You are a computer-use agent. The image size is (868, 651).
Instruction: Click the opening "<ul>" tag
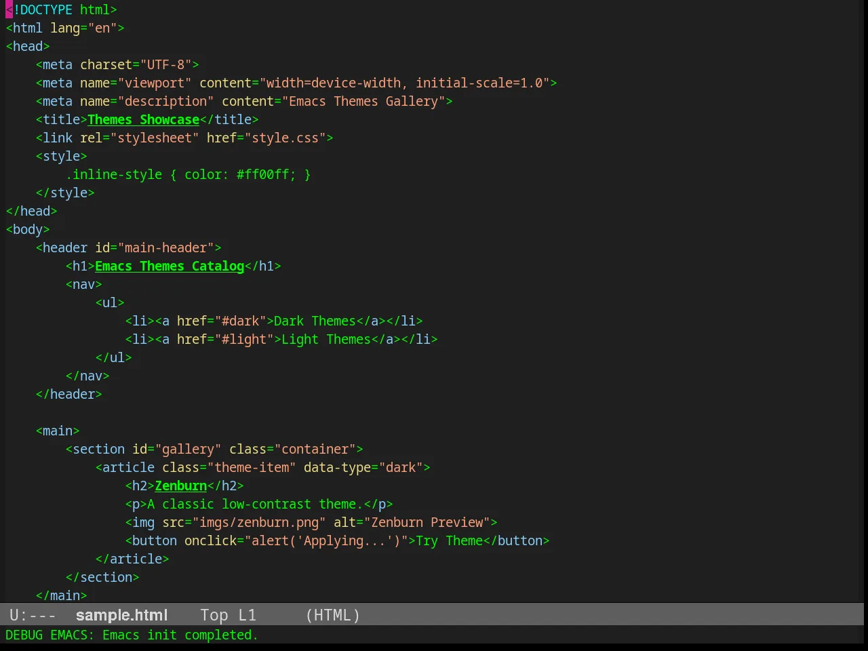(x=110, y=302)
